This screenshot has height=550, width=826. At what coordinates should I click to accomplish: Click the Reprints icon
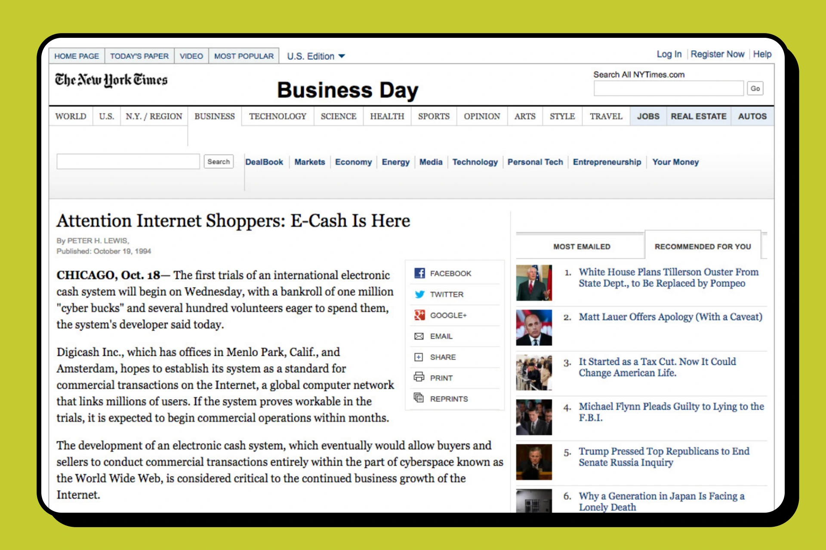click(419, 398)
